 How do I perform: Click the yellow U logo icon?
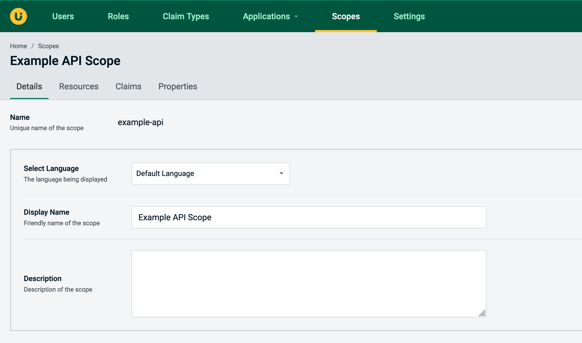(18, 16)
